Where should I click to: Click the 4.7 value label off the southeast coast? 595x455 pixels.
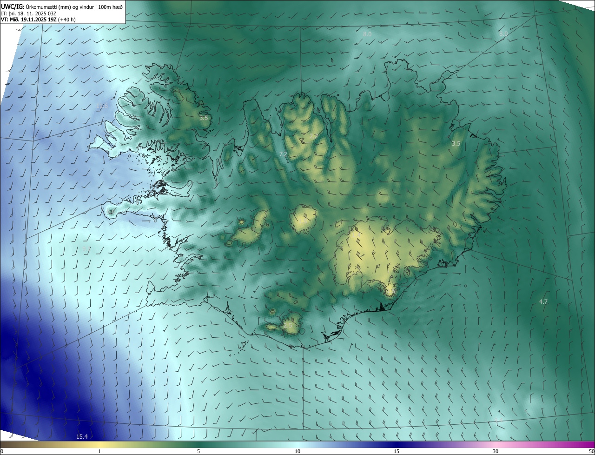(543, 302)
